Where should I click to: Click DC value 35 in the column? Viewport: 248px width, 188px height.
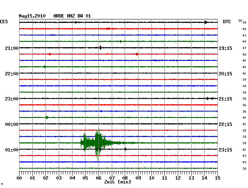click(x=244, y=131)
